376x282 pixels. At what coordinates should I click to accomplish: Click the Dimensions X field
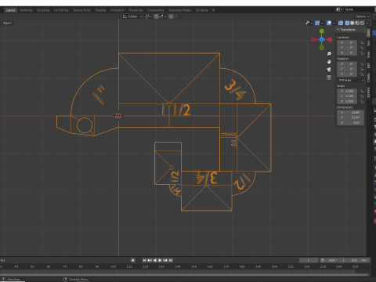[350, 113]
